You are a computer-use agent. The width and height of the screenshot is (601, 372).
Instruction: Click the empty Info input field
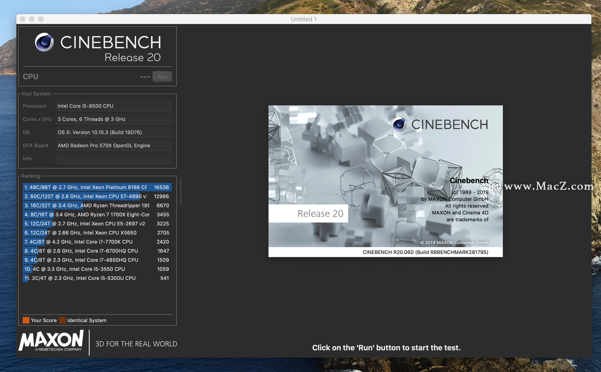[x=114, y=159]
